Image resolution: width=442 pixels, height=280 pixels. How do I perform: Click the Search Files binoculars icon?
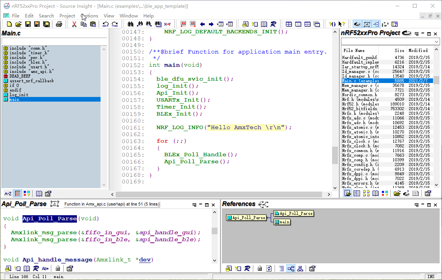(158, 24)
